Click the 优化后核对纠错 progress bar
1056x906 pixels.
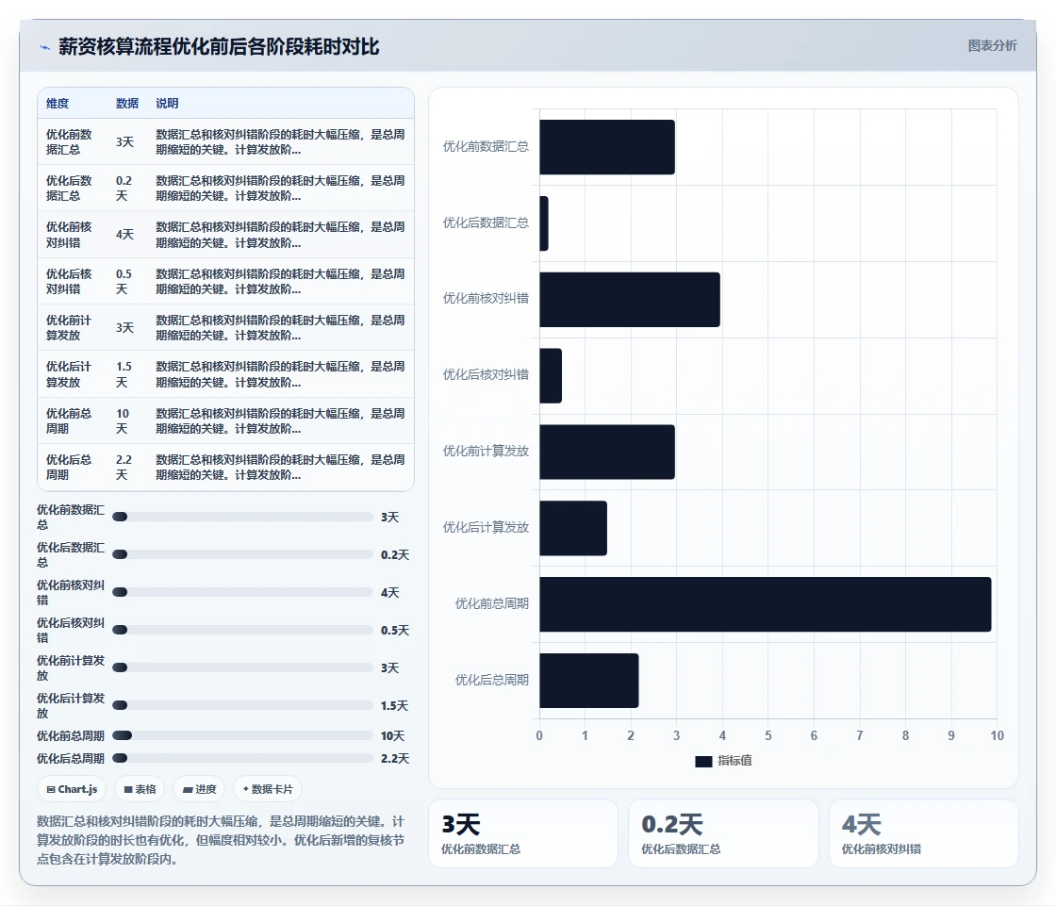click(x=242, y=630)
